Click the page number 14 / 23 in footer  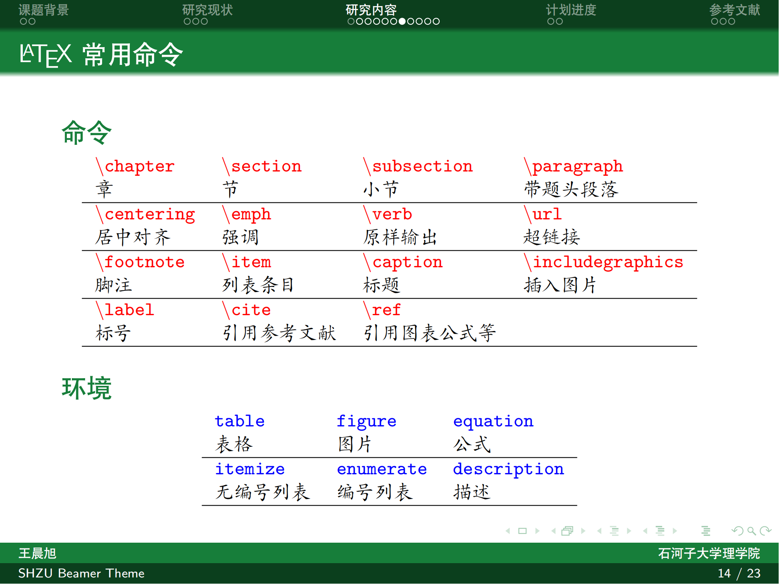[739, 573]
